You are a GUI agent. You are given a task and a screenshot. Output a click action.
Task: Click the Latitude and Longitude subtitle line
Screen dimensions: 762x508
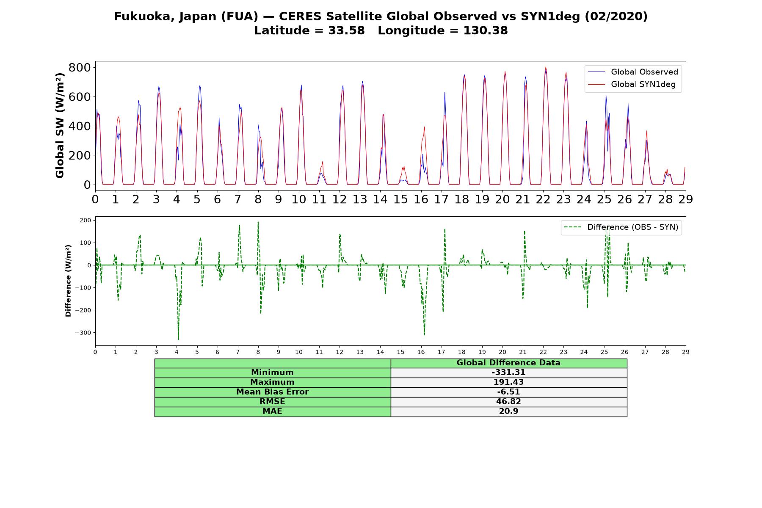(x=381, y=31)
